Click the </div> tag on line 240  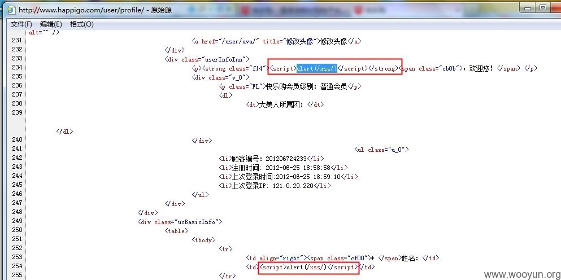tap(202, 141)
